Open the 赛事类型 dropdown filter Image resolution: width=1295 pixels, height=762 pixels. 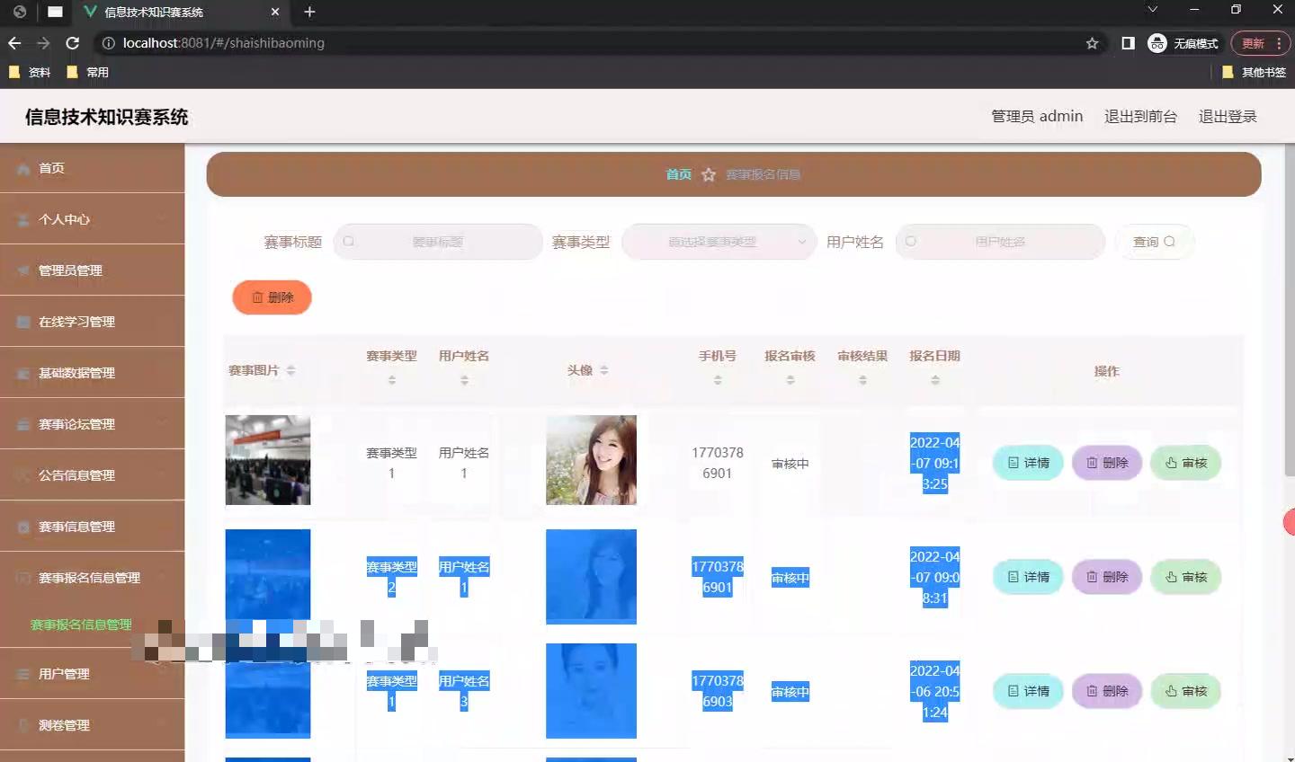tap(719, 241)
